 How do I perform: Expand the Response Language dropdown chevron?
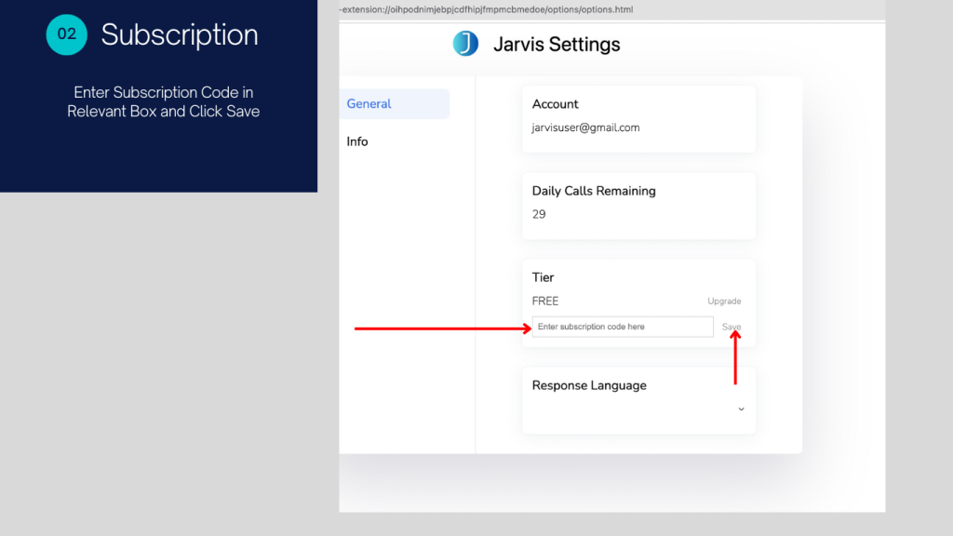[741, 409]
